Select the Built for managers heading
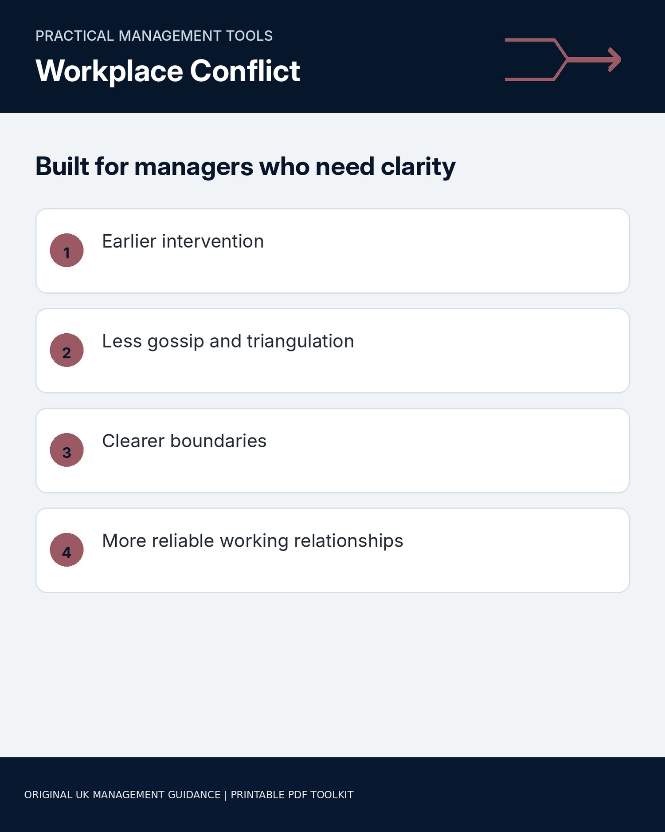665x832 pixels. pos(245,167)
